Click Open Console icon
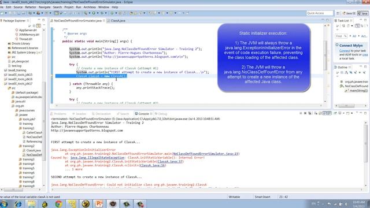370x208 pixels. [x=348, y=113]
